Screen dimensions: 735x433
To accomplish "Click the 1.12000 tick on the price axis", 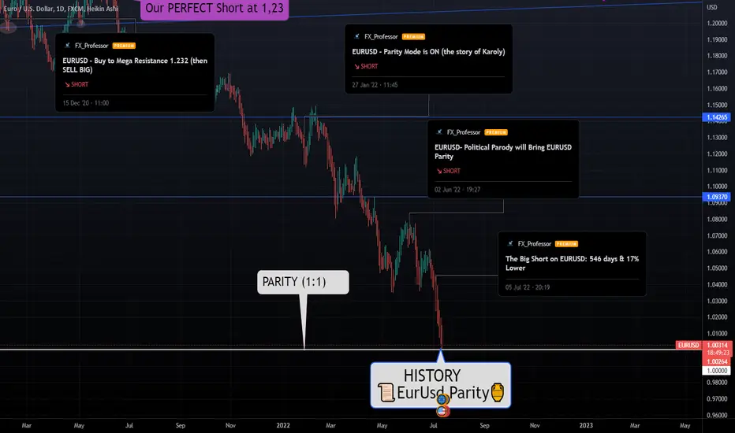I will point(717,154).
